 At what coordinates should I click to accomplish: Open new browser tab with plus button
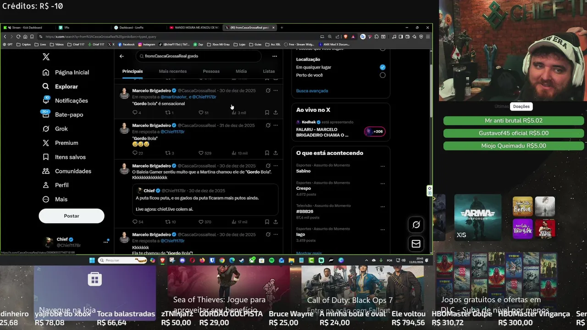[282, 27]
